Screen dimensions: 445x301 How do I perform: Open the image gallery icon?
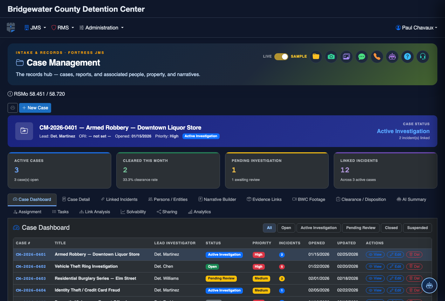pos(346,57)
